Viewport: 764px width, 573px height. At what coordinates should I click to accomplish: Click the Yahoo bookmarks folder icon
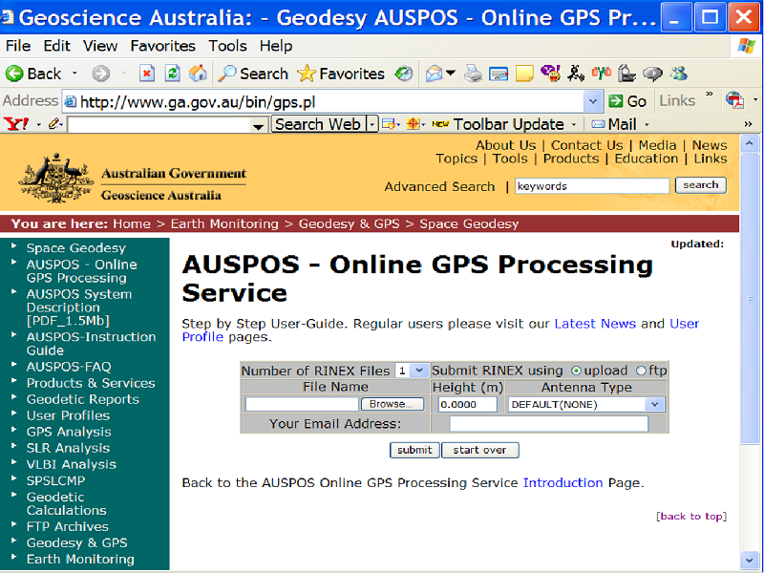[x=389, y=124]
